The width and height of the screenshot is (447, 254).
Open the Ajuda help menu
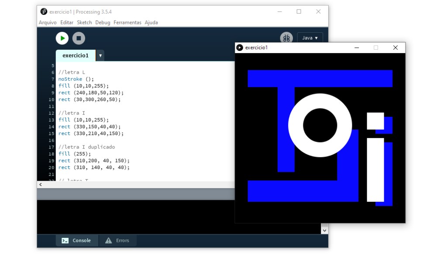point(151,23)
